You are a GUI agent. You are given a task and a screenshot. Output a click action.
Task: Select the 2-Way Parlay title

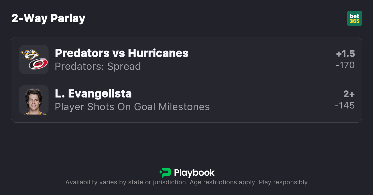(x=48, y=18)
